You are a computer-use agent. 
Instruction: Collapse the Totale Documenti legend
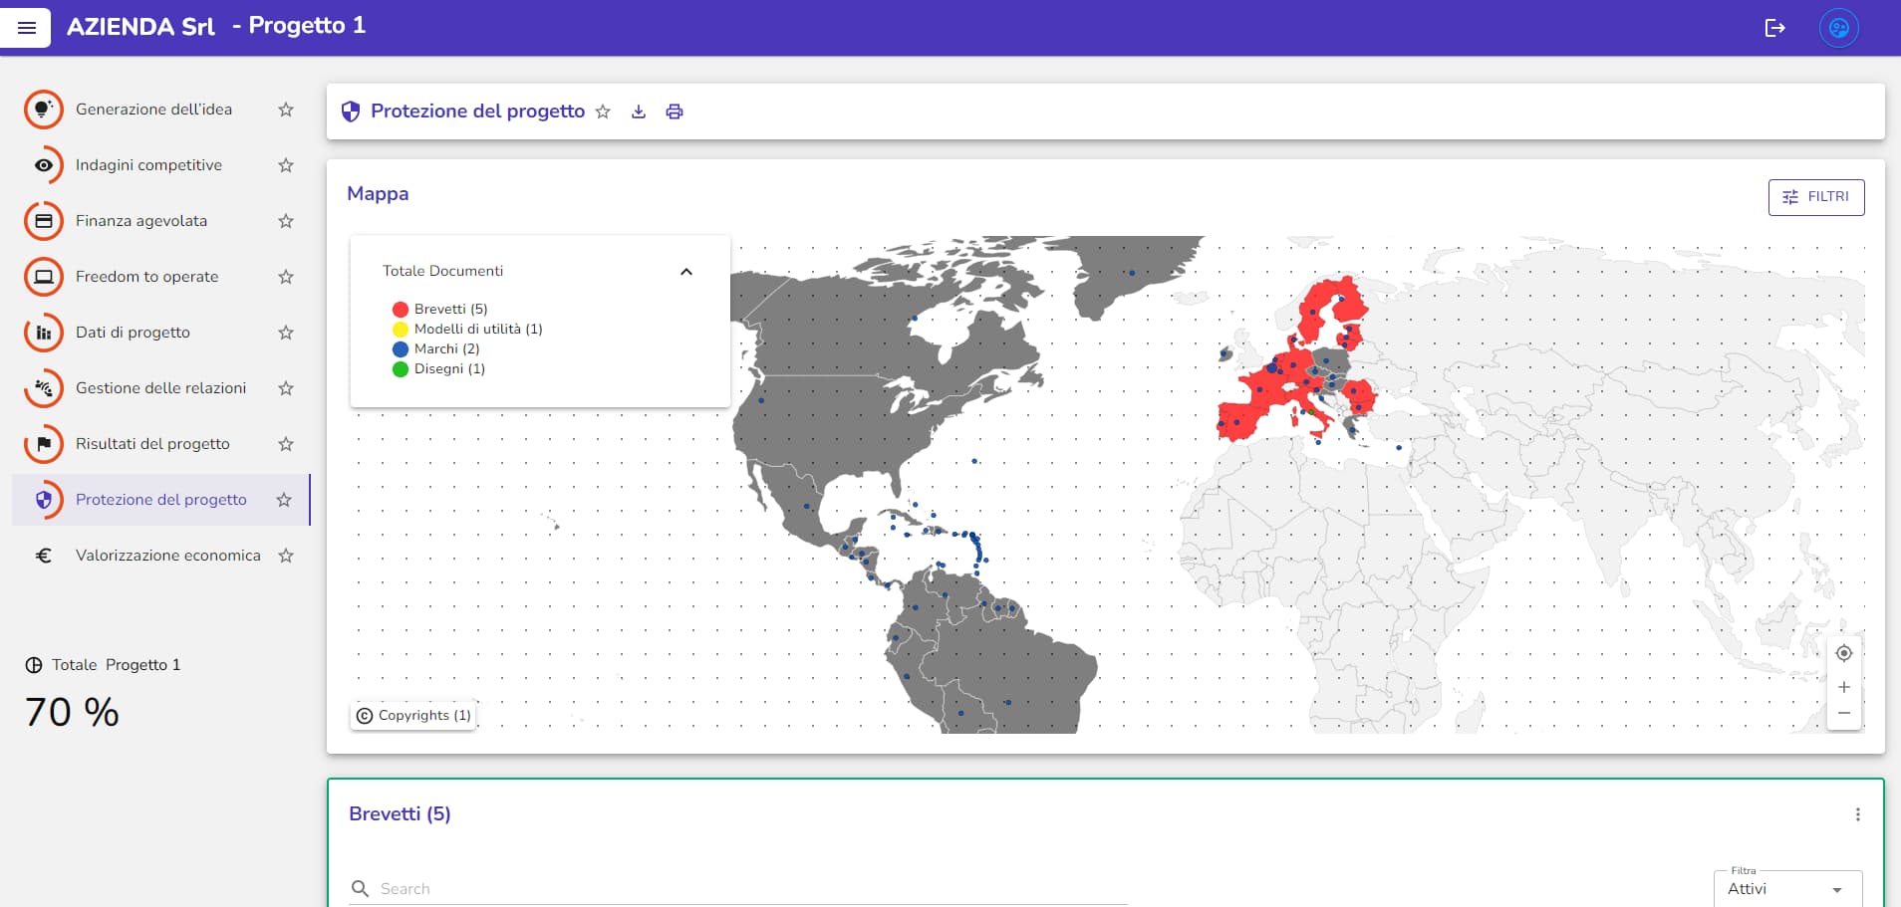click(x=685, y=272)
